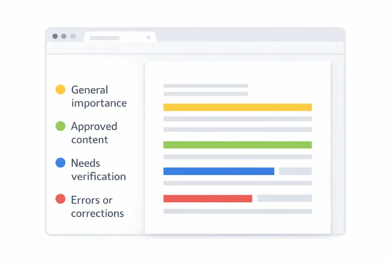Click the blue highlighted line in document
Screen dimensions: 391x261
218,171
